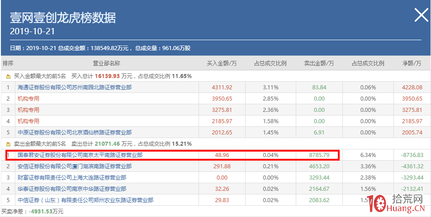Select sell amount 8785.79 cell
Screen dimensions: 431x217
pyautogui.click(x=319, y=155)
